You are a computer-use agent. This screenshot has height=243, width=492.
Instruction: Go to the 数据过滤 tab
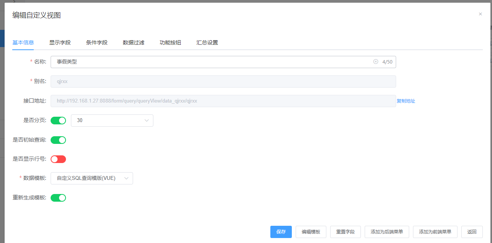click(133, 42)
